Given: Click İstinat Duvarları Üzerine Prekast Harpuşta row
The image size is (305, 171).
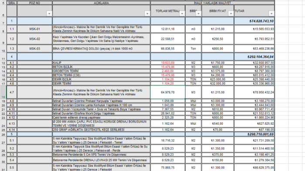Looking at the screenshot, I should coord(101,101).
